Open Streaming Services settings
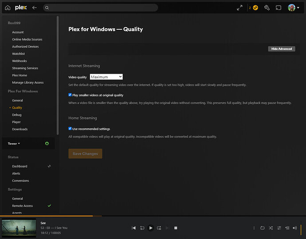The height and width of the screenshot is (239, 306). coord(25,68)
